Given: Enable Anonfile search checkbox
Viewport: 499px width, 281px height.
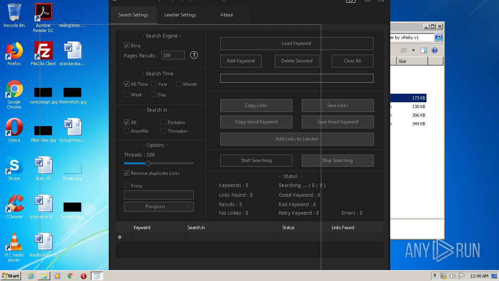Looking at the screenshot, I should (x=127, y=131).
